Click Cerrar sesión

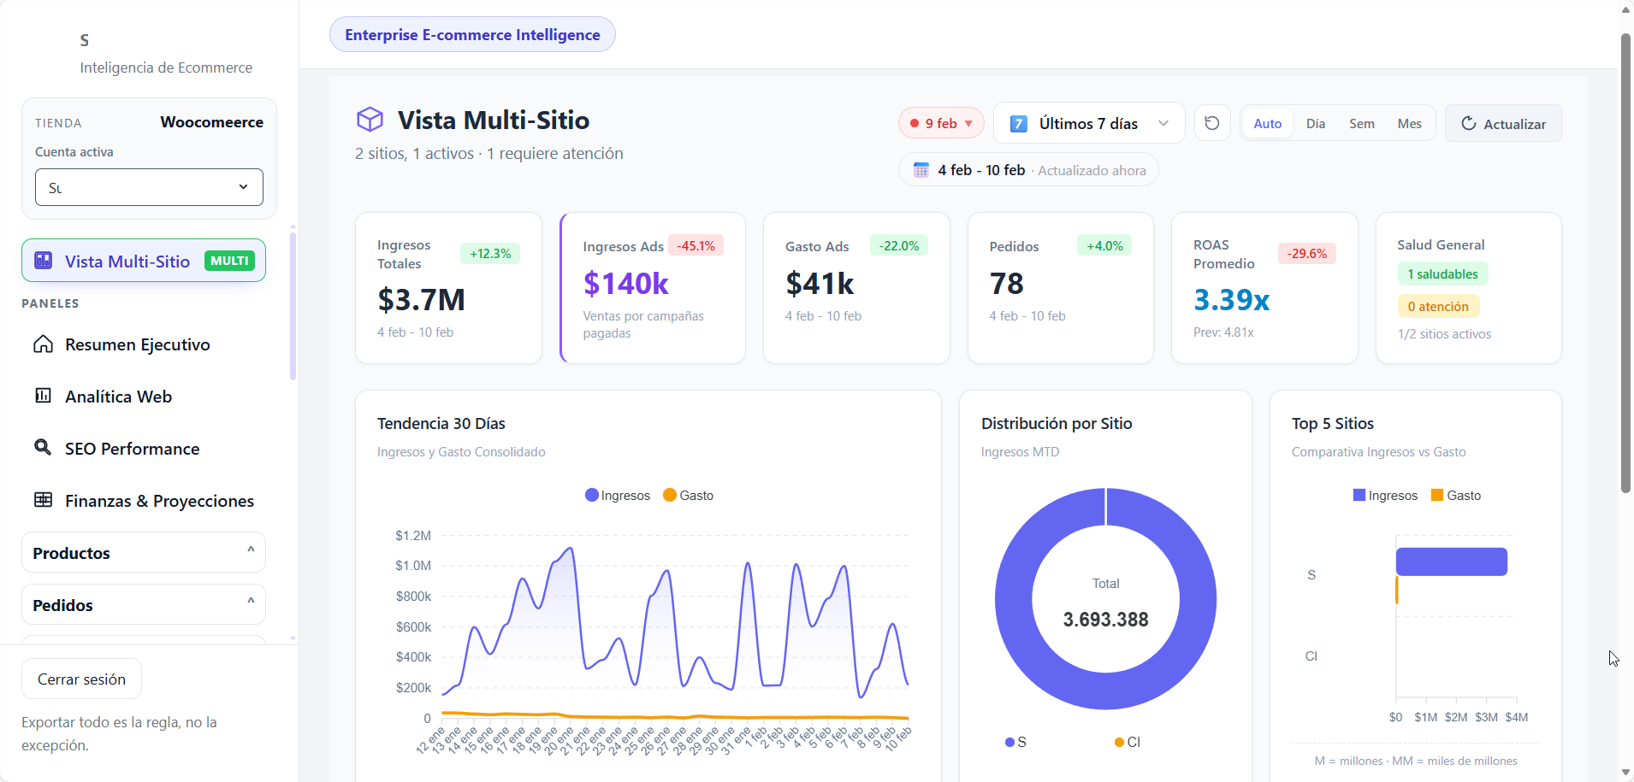pos(81,678)
